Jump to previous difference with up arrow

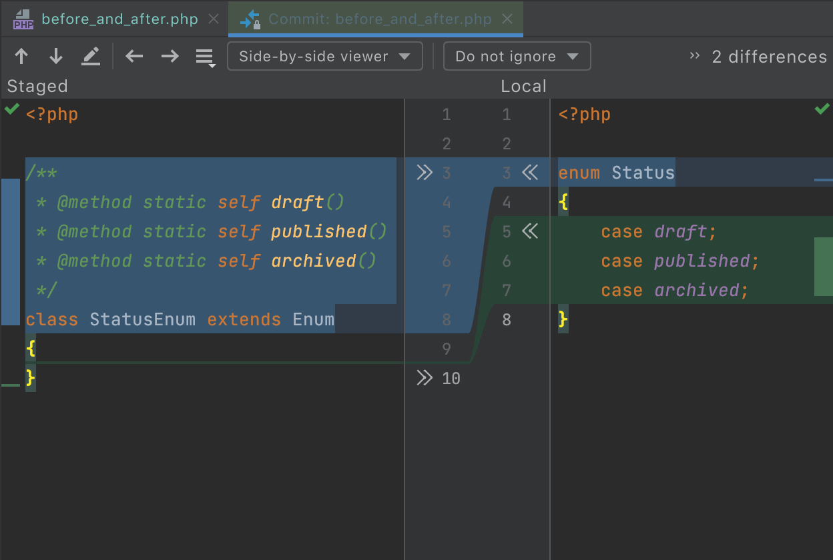21,57
